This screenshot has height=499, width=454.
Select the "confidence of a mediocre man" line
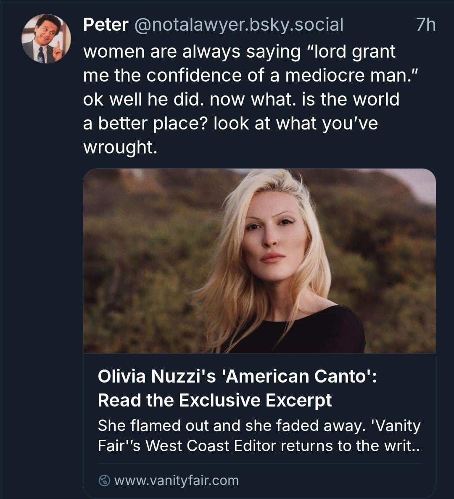tap(251, 75)
